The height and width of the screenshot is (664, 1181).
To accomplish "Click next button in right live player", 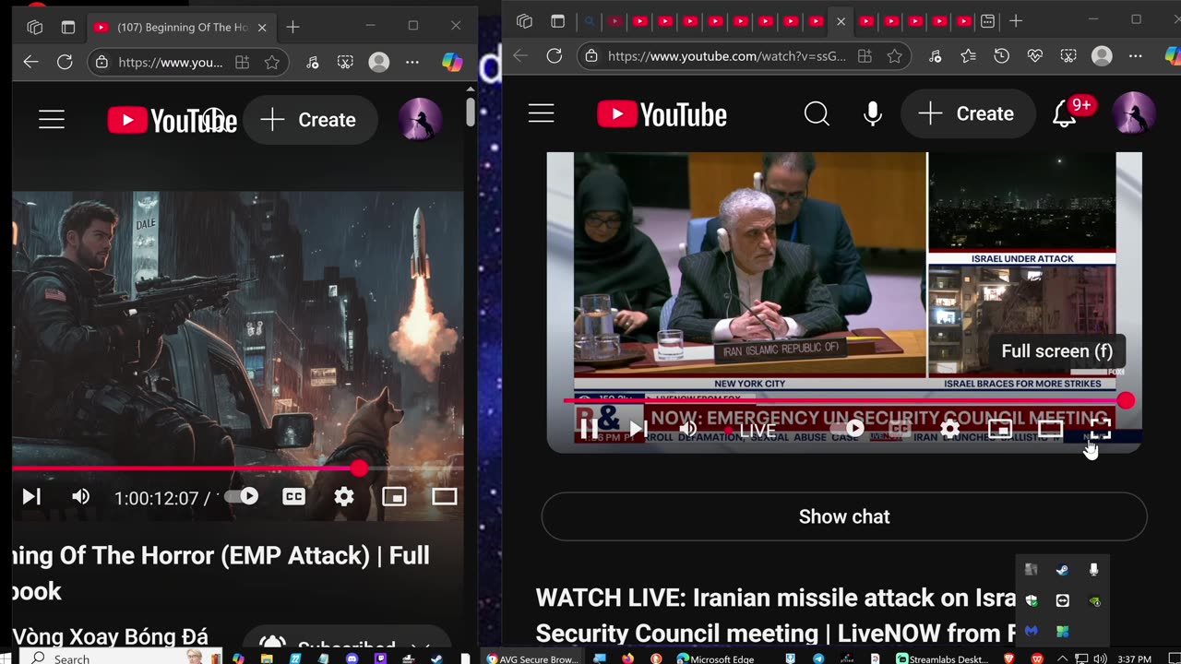I will click(638, 429).
